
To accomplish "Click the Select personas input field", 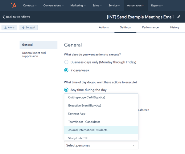I will coord(99,145).
